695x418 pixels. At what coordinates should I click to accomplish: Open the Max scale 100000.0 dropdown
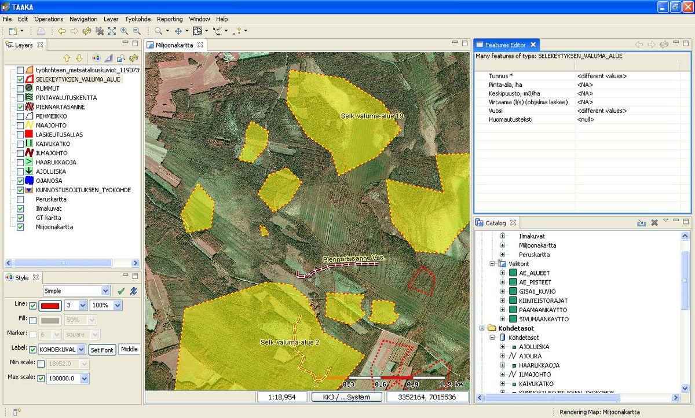85,379
